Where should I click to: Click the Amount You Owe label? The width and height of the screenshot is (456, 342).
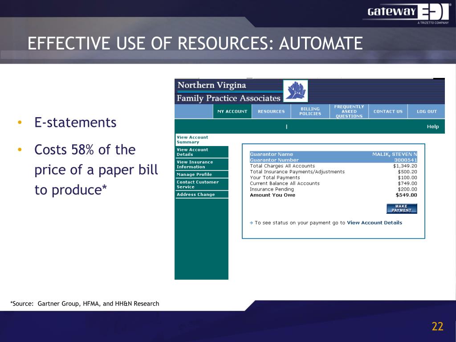[273, 195]
